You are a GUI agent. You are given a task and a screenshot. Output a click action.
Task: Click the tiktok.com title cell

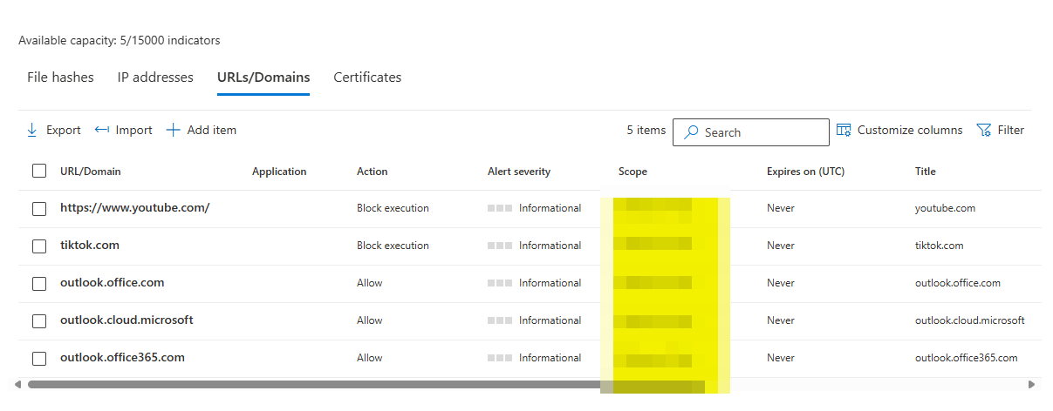point(940,246)
